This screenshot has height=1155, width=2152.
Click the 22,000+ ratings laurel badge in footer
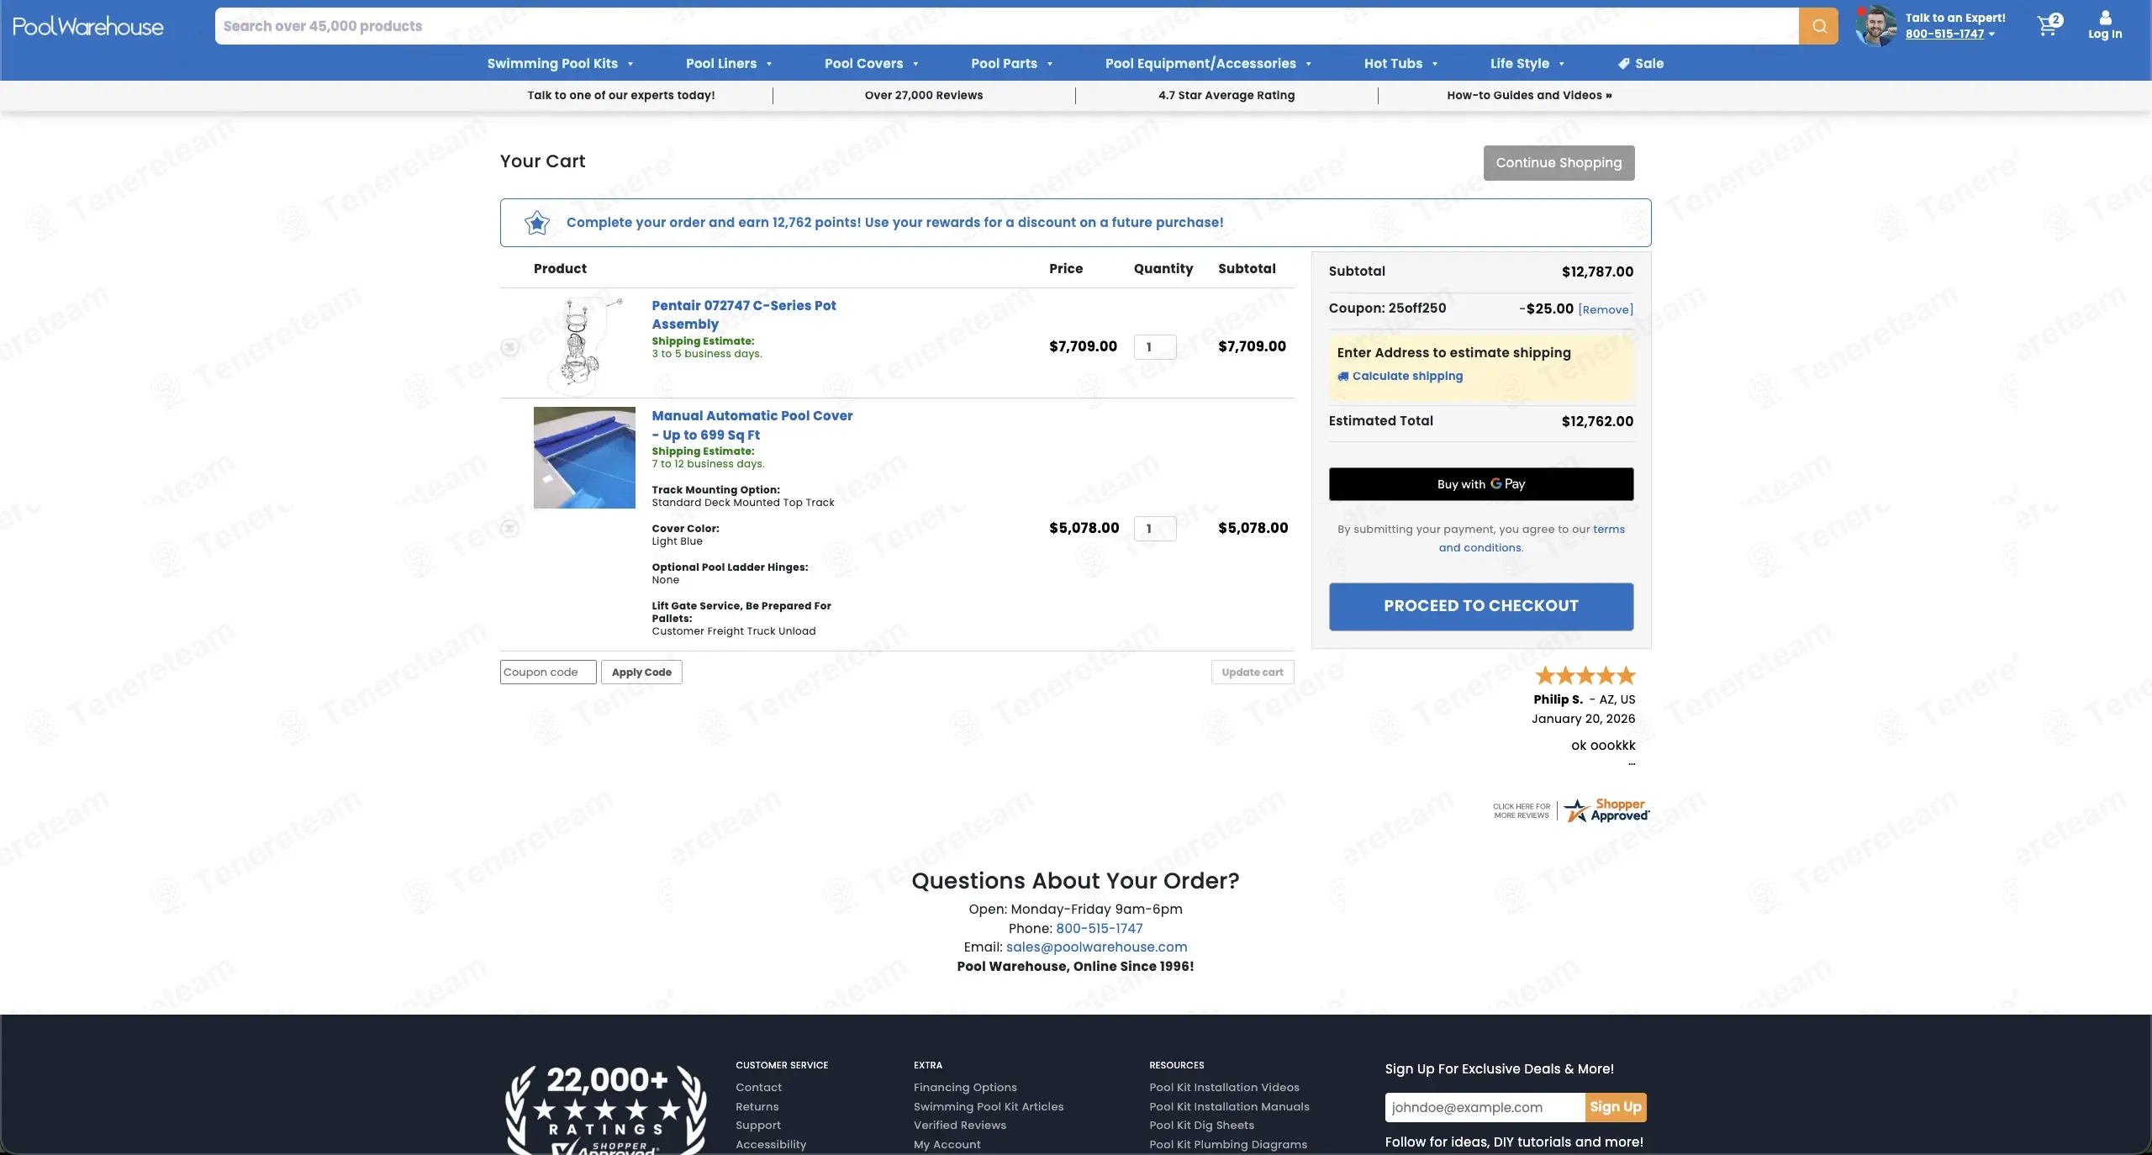605,1110
